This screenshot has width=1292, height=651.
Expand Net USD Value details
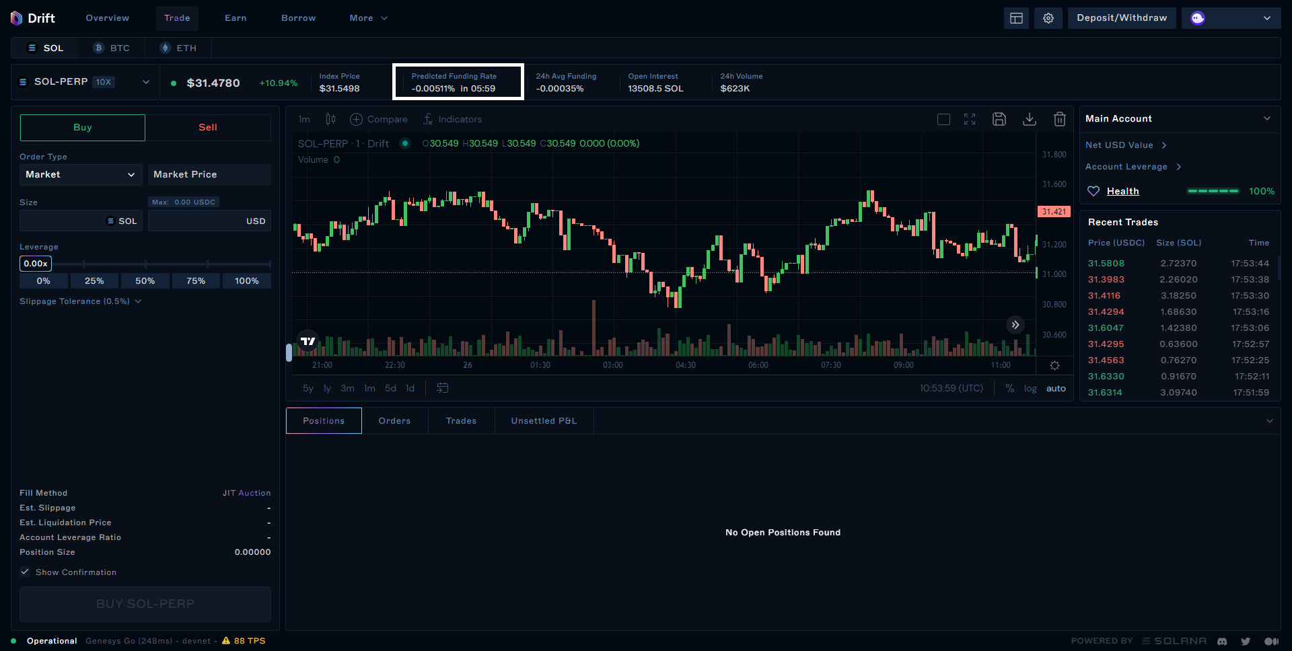1126,145
